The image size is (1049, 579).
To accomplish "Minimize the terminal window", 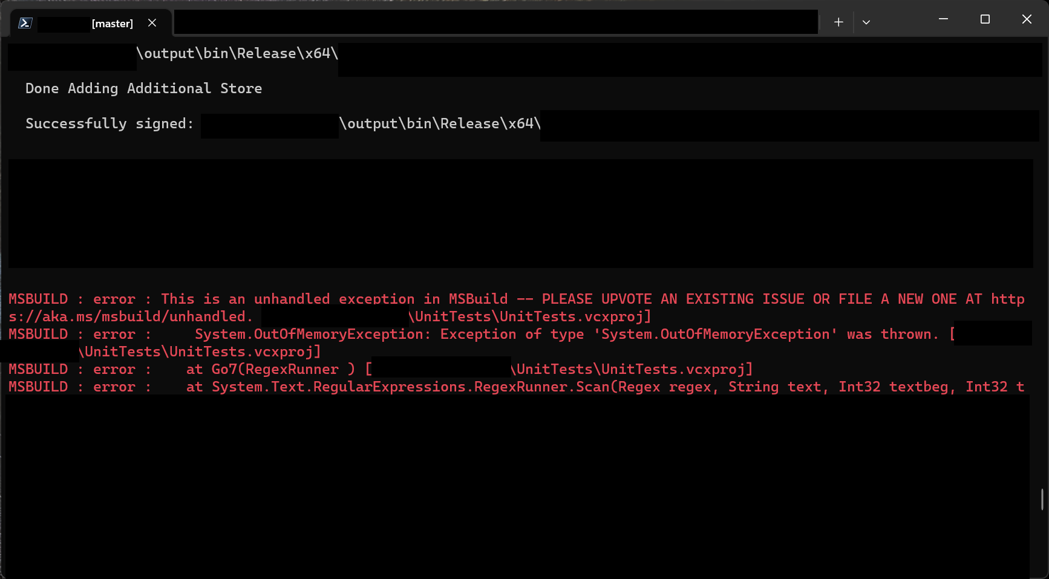I will click(x=943, y=19).
